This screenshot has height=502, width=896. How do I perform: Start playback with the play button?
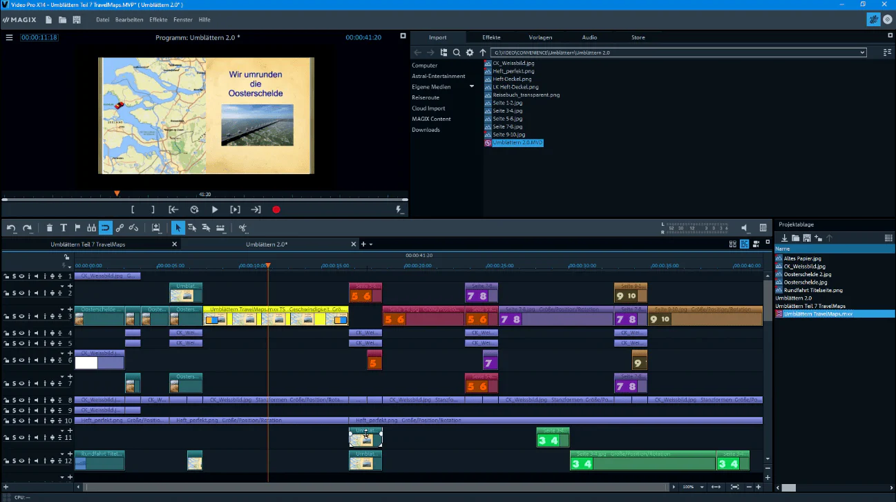coord(215,209)
